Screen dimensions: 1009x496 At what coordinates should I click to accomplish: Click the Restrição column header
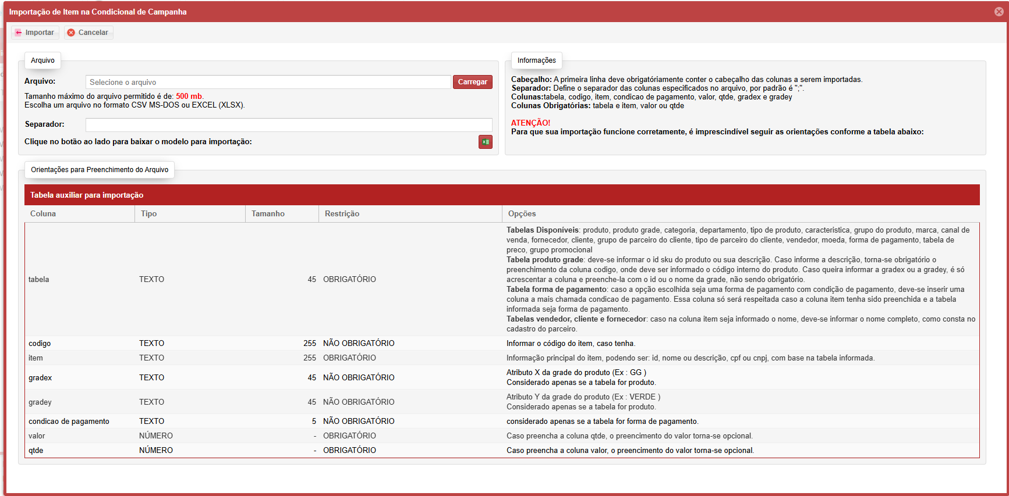click(342, 214)
